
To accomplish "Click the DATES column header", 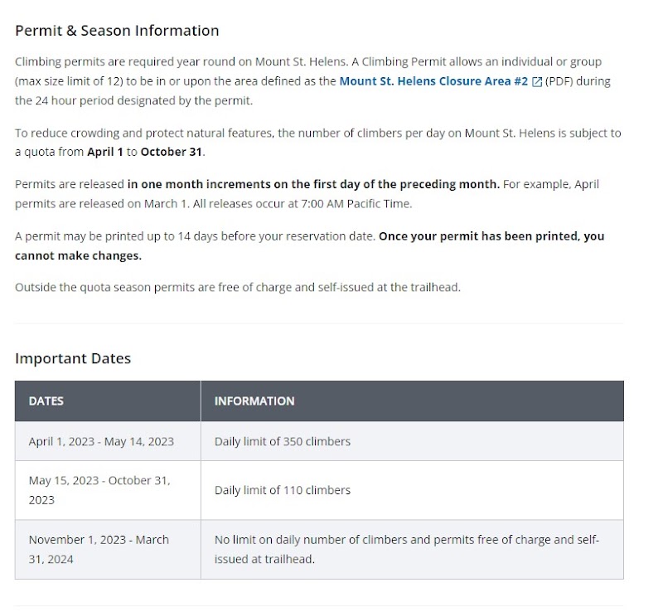I will 46,401.
